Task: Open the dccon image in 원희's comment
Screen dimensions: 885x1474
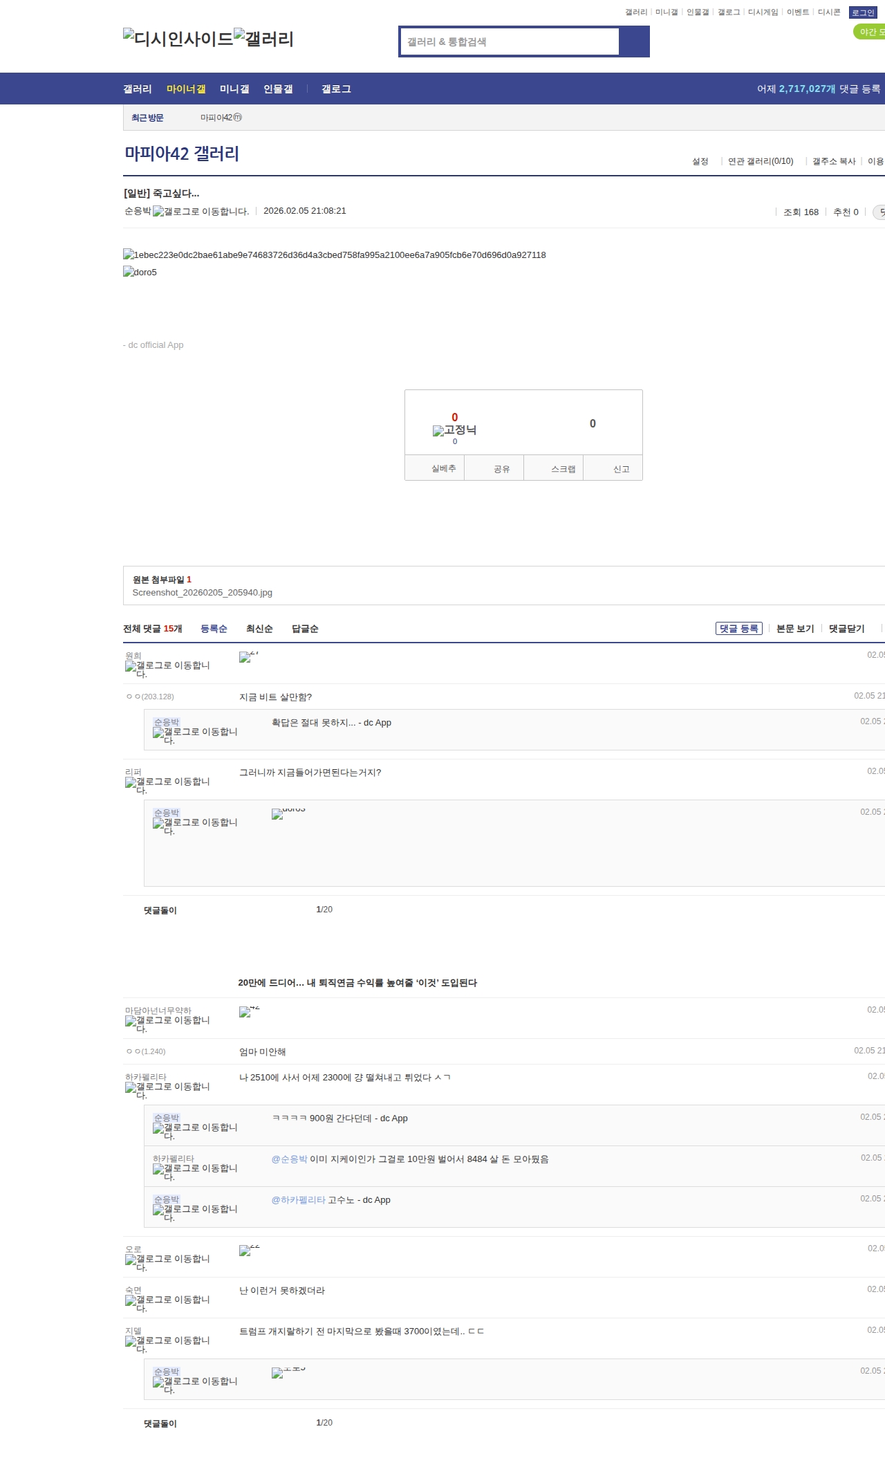Action: (x=248, y=656)
